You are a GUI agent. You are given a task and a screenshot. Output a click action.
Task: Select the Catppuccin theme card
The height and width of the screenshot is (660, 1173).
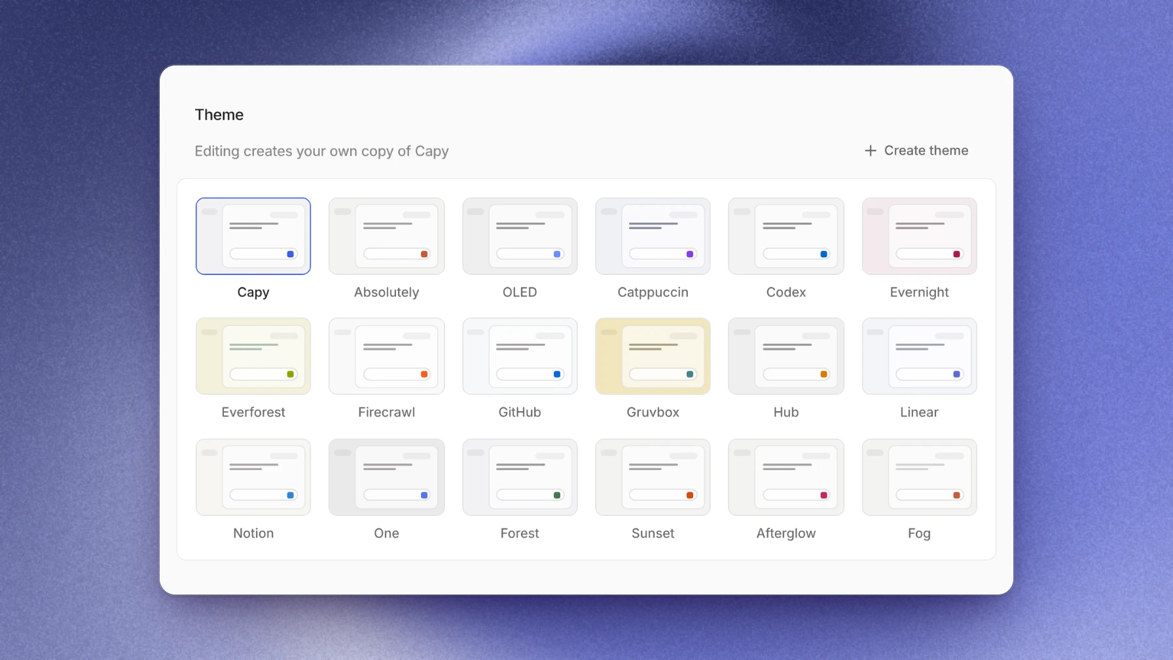653,236
